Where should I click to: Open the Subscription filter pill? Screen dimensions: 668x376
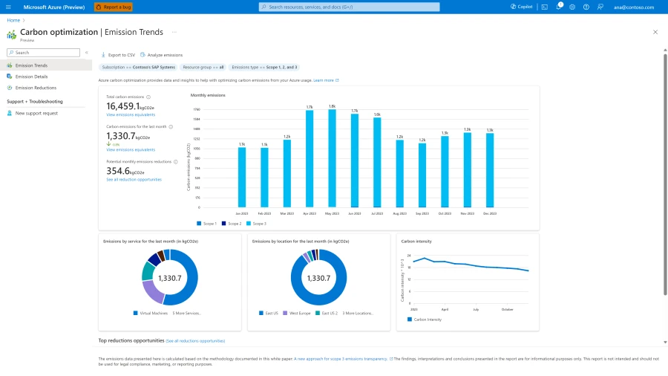[x=139, y=67]
